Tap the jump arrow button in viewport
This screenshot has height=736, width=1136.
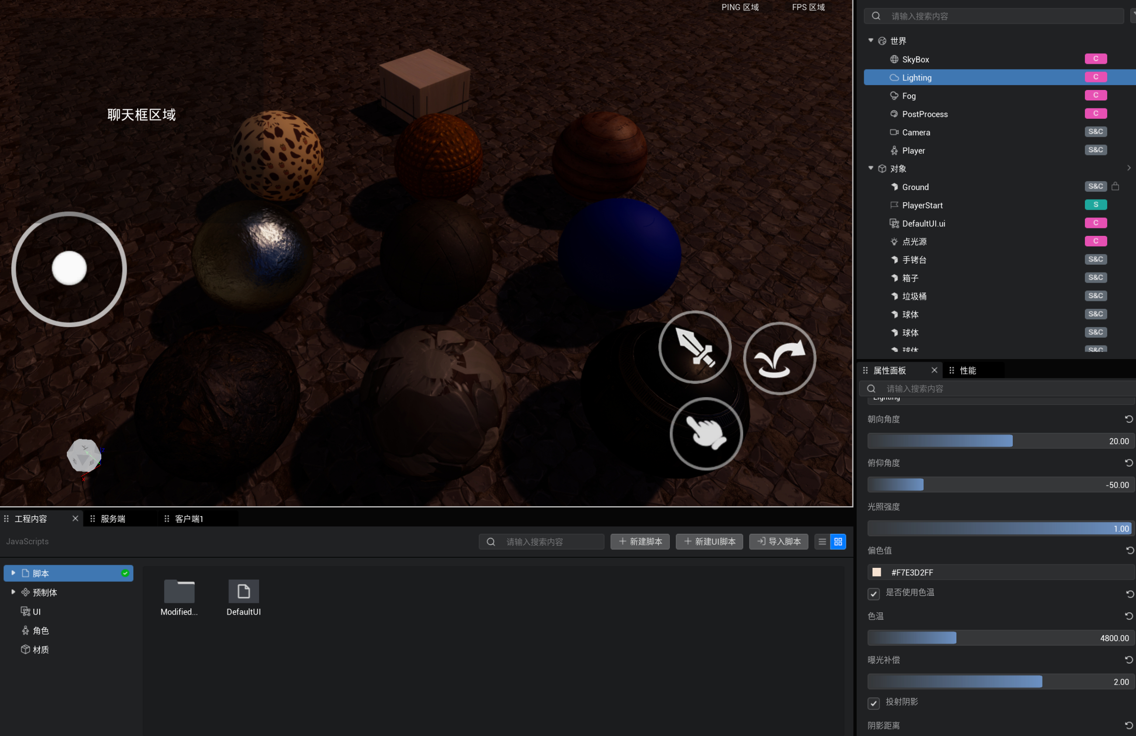click(x=779, y=359)
